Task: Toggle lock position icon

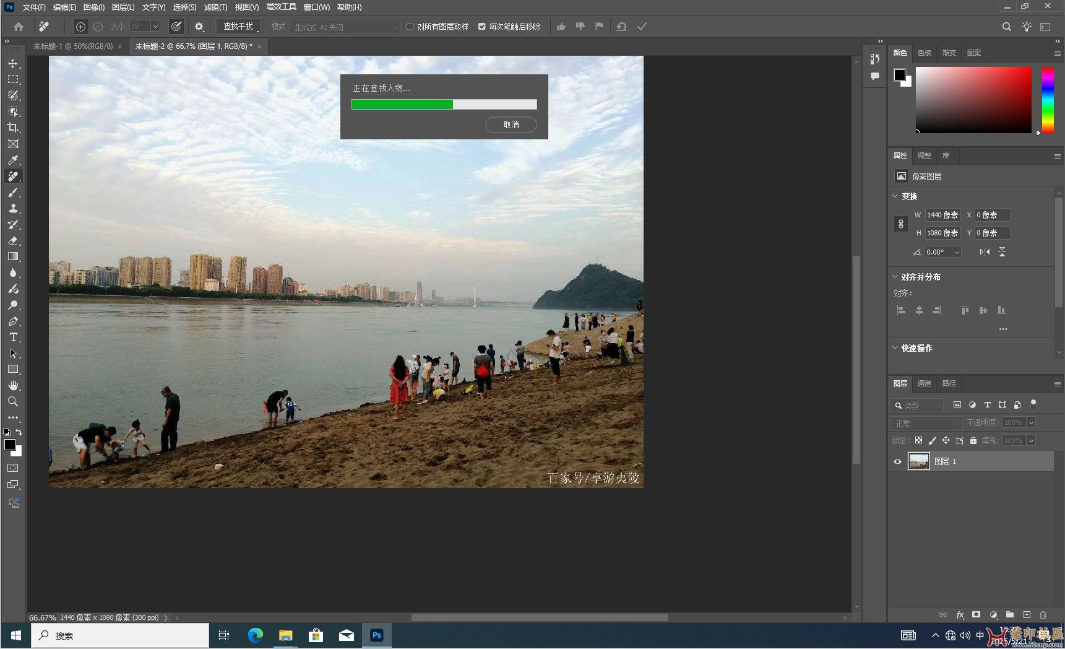Action: pos(946,440)
